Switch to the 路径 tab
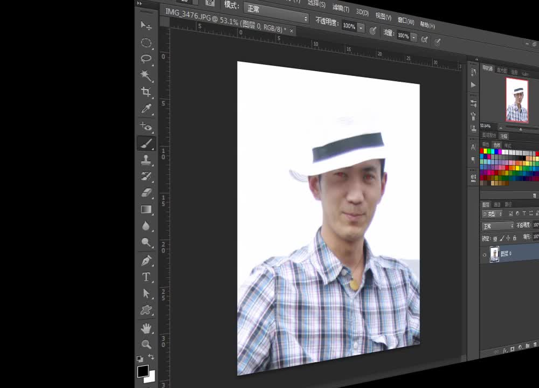The height and width of the screenshot is (388, 539). coord(508,204)
